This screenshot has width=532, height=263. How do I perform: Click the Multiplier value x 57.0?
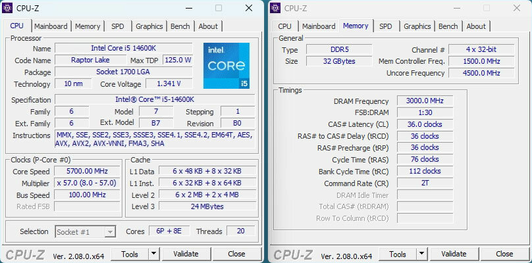click(87, 183)
